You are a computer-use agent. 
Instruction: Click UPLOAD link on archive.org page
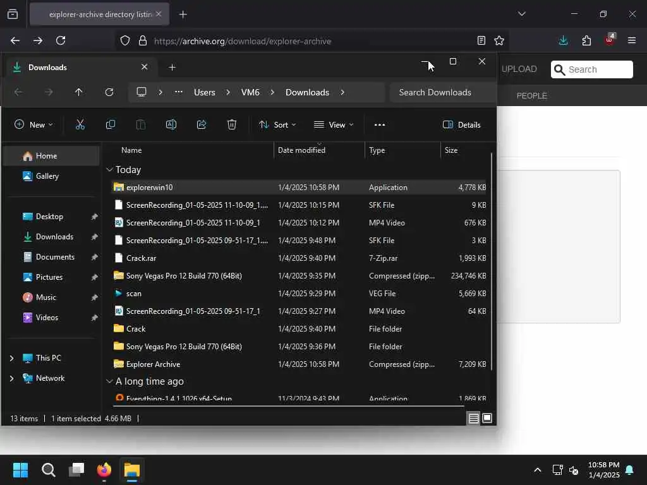(x=519, y=69)
